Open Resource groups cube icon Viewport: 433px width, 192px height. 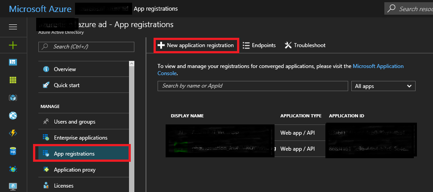[x=13, y=98]
